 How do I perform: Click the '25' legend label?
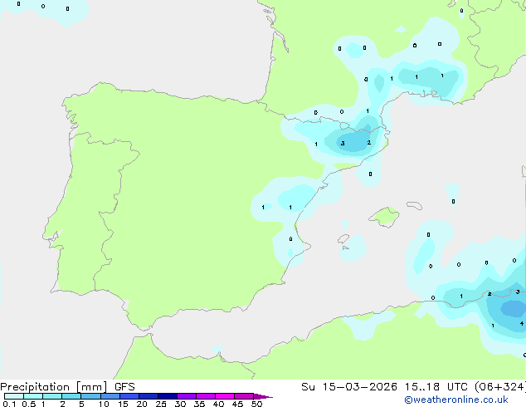[161, 404]
